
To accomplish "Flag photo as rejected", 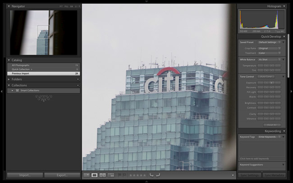I will (x=124, y=175).
